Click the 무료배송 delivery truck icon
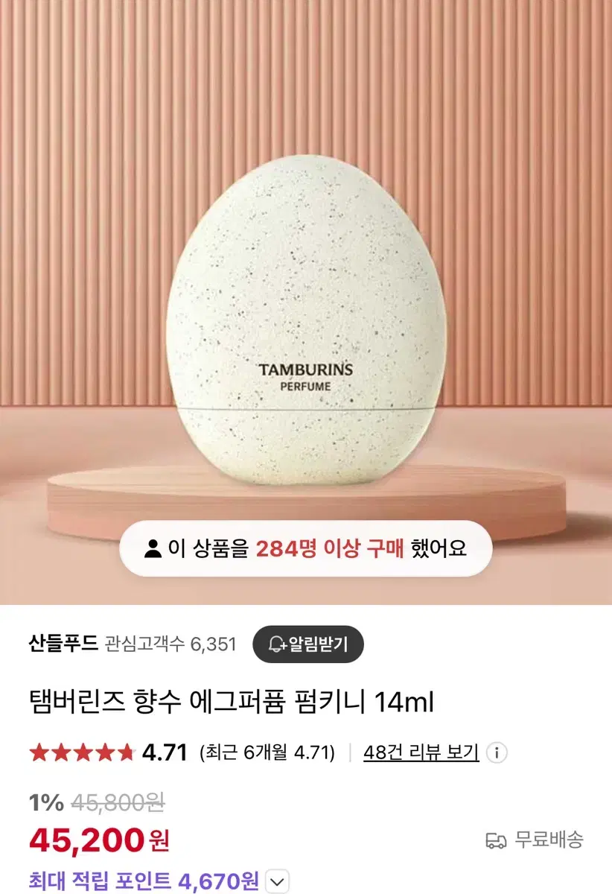The image size is (612, 894). tap(496, 840)
